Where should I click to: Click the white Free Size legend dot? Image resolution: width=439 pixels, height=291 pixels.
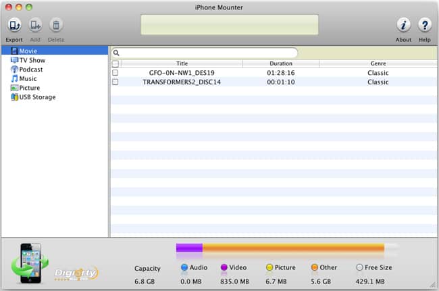(359, 267)
